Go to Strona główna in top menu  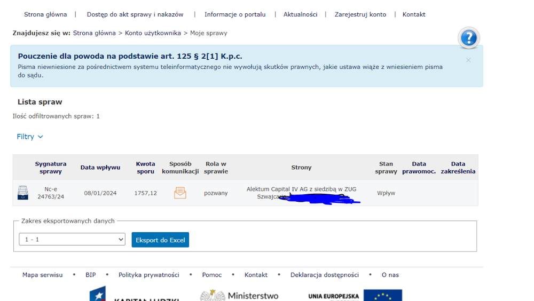(x=45, y=14)
